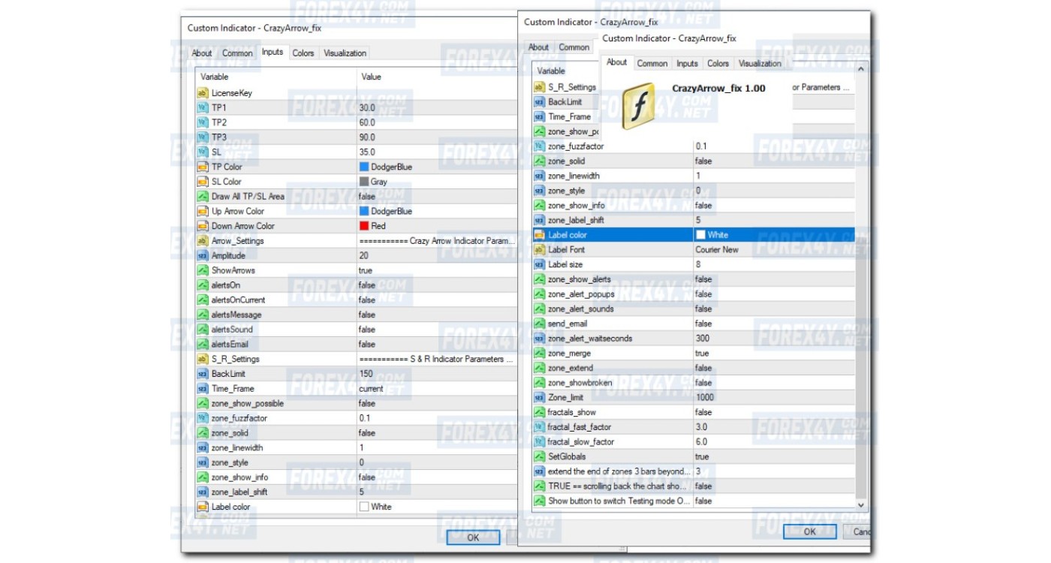This screenshot has width=1051, height=563.
Task: Open the Time_Frame current value dropdown
Action: (371, 389)
